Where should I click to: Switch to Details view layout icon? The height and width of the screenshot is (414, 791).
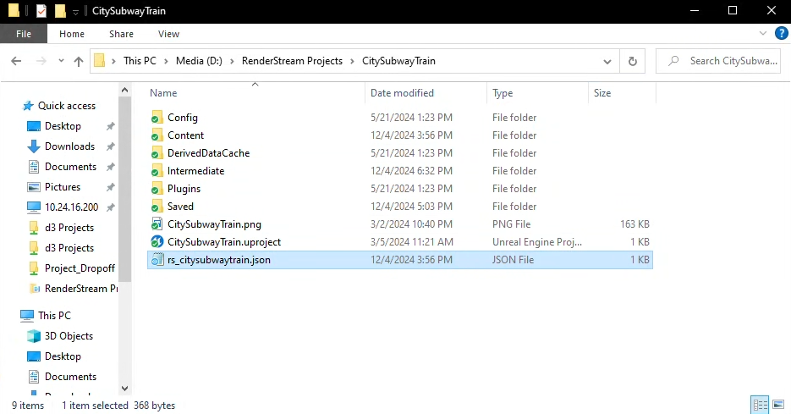(x=760, y=405)
